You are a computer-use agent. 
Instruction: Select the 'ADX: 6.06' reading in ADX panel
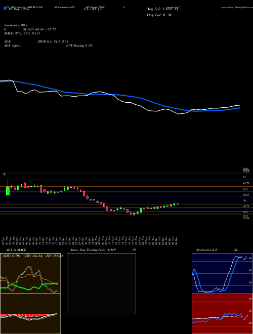(x=11, y=256)
